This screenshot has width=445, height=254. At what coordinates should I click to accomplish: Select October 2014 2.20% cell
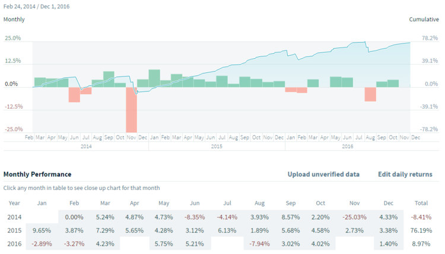coord(320,217)
